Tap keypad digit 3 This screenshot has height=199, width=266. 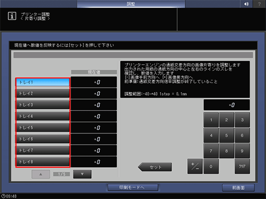point(242,120)
